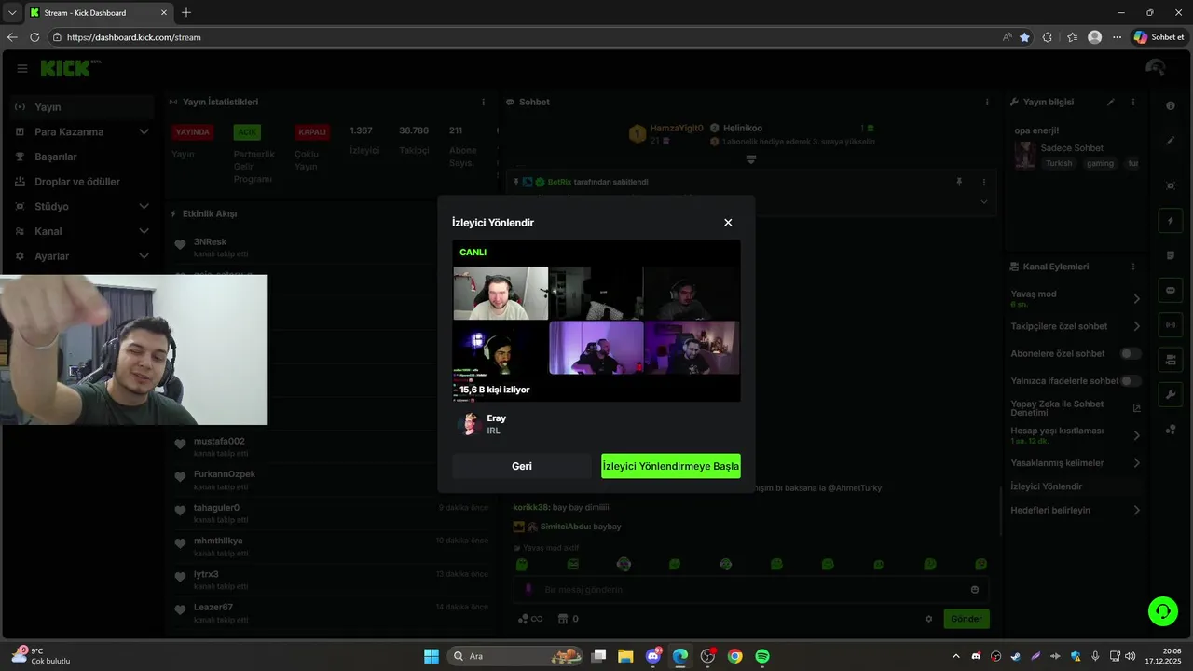Screen dimensions: 1193x671
Task: Click the pencil icon in the right rail
Action: click(x=1171, y=141)
